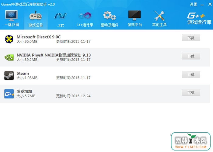Click the 游戏加加 G+ icon
The image size is (213, 152).
coord(9,94)
